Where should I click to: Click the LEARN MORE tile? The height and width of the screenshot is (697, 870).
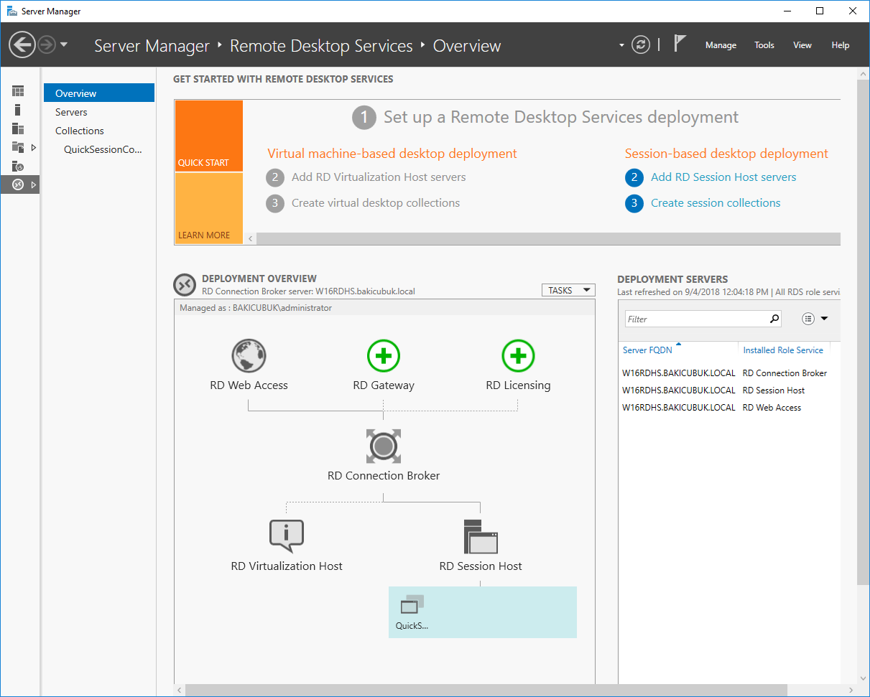[x=208, y=208]
